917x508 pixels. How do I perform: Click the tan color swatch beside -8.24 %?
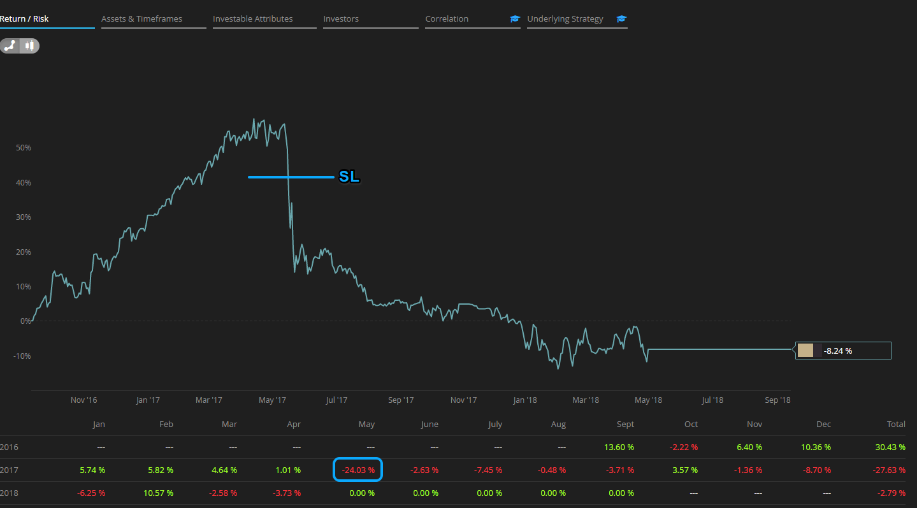click(x=805, y=351)
